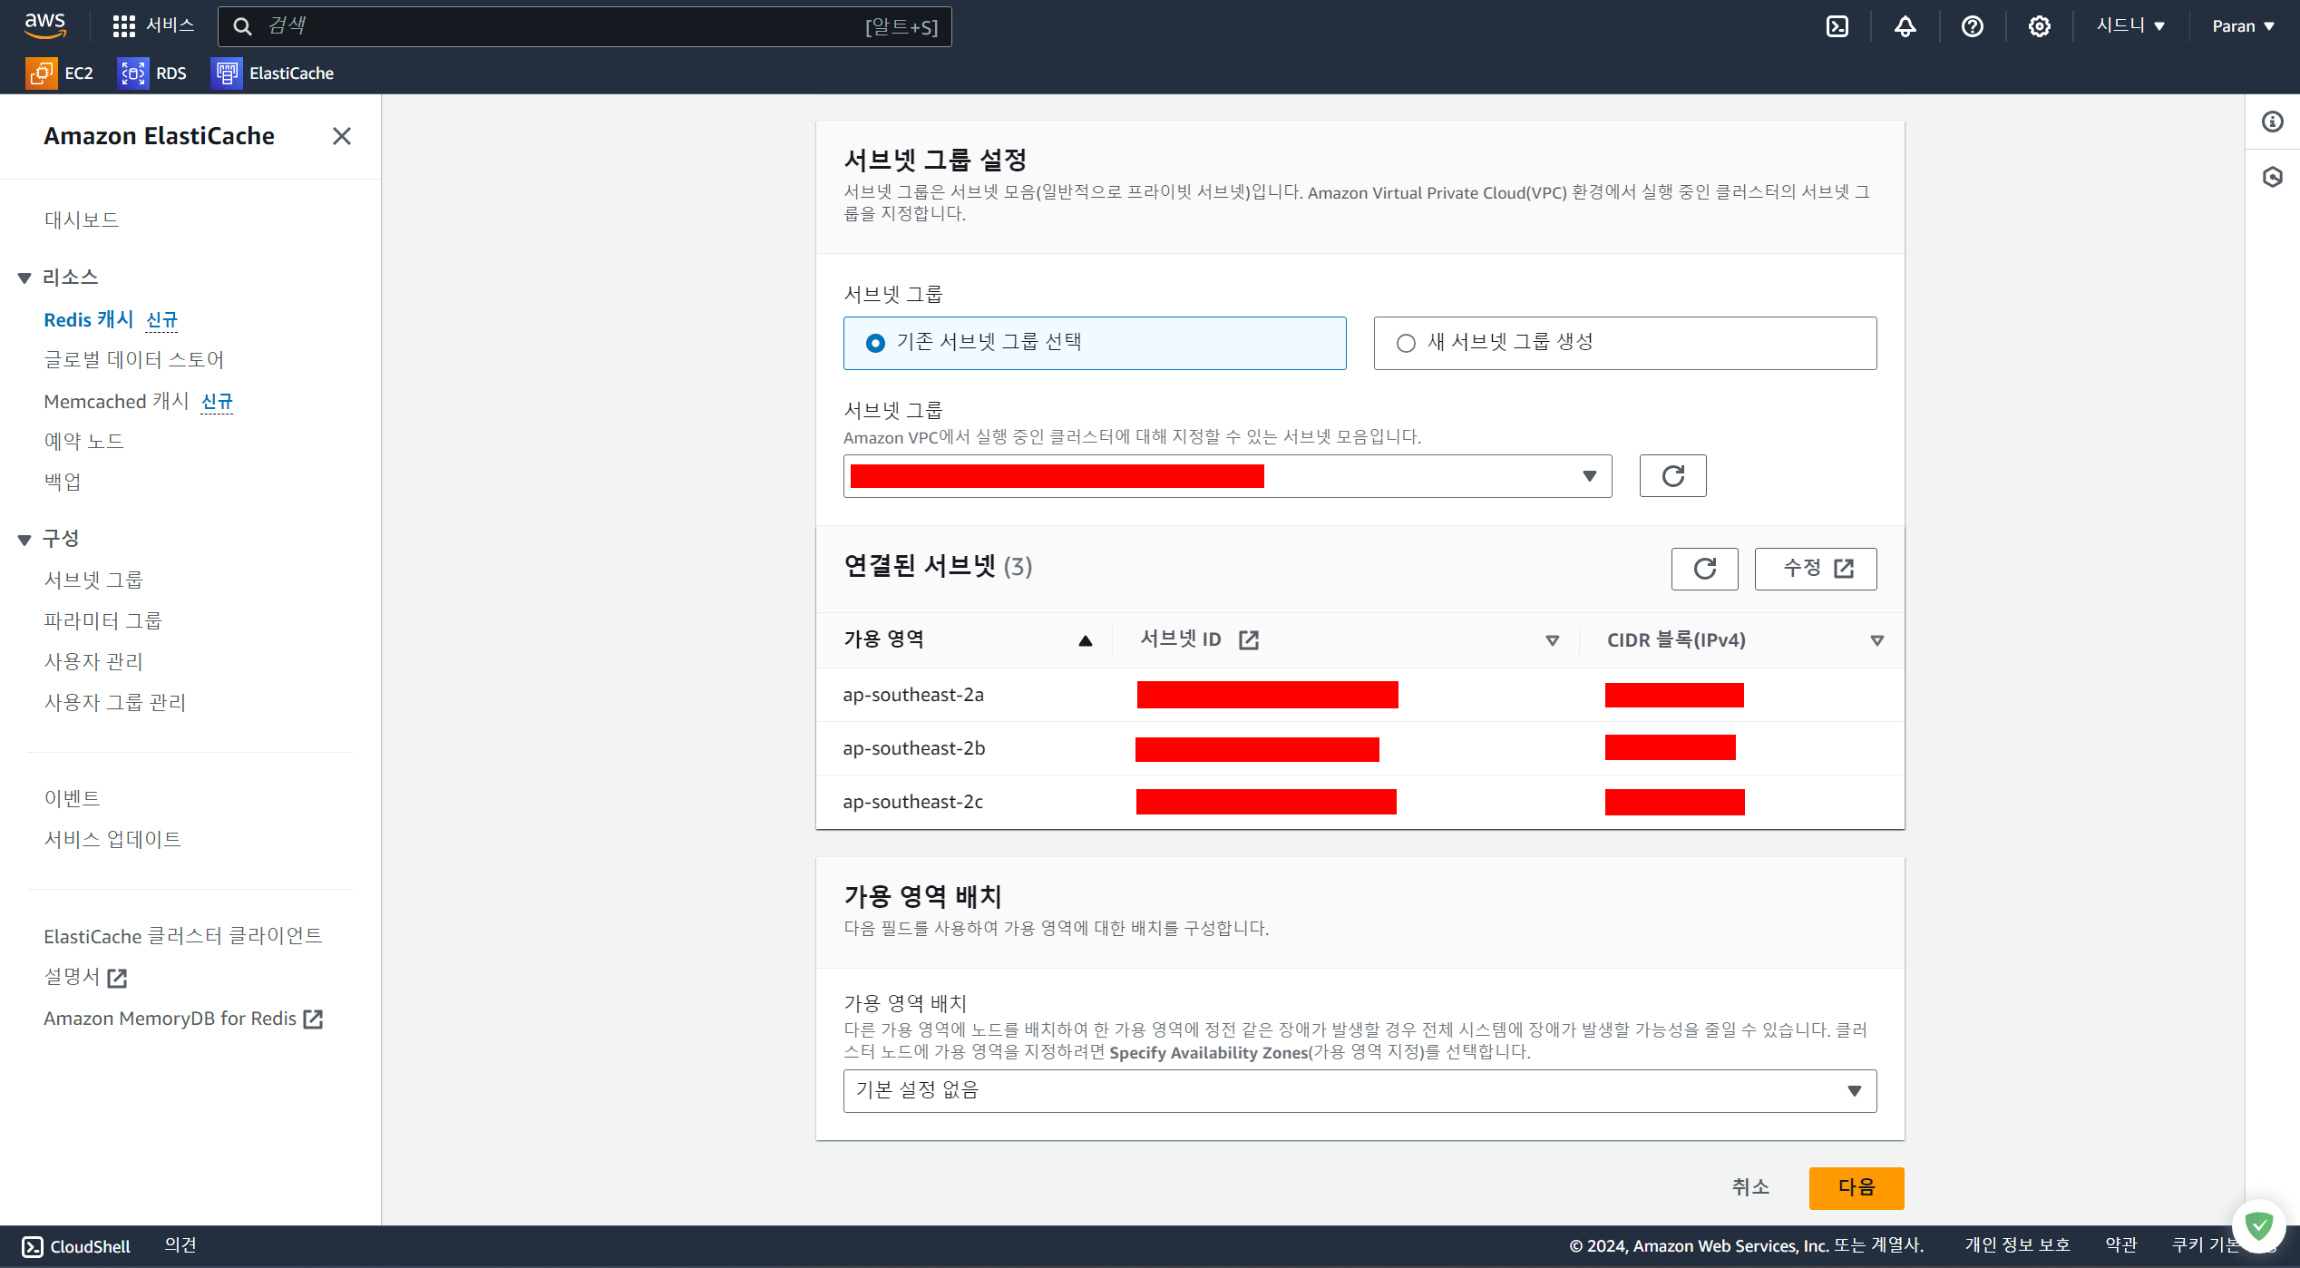Sort by CIDR block column arrow
2300x1268 pixels.
1876,641
